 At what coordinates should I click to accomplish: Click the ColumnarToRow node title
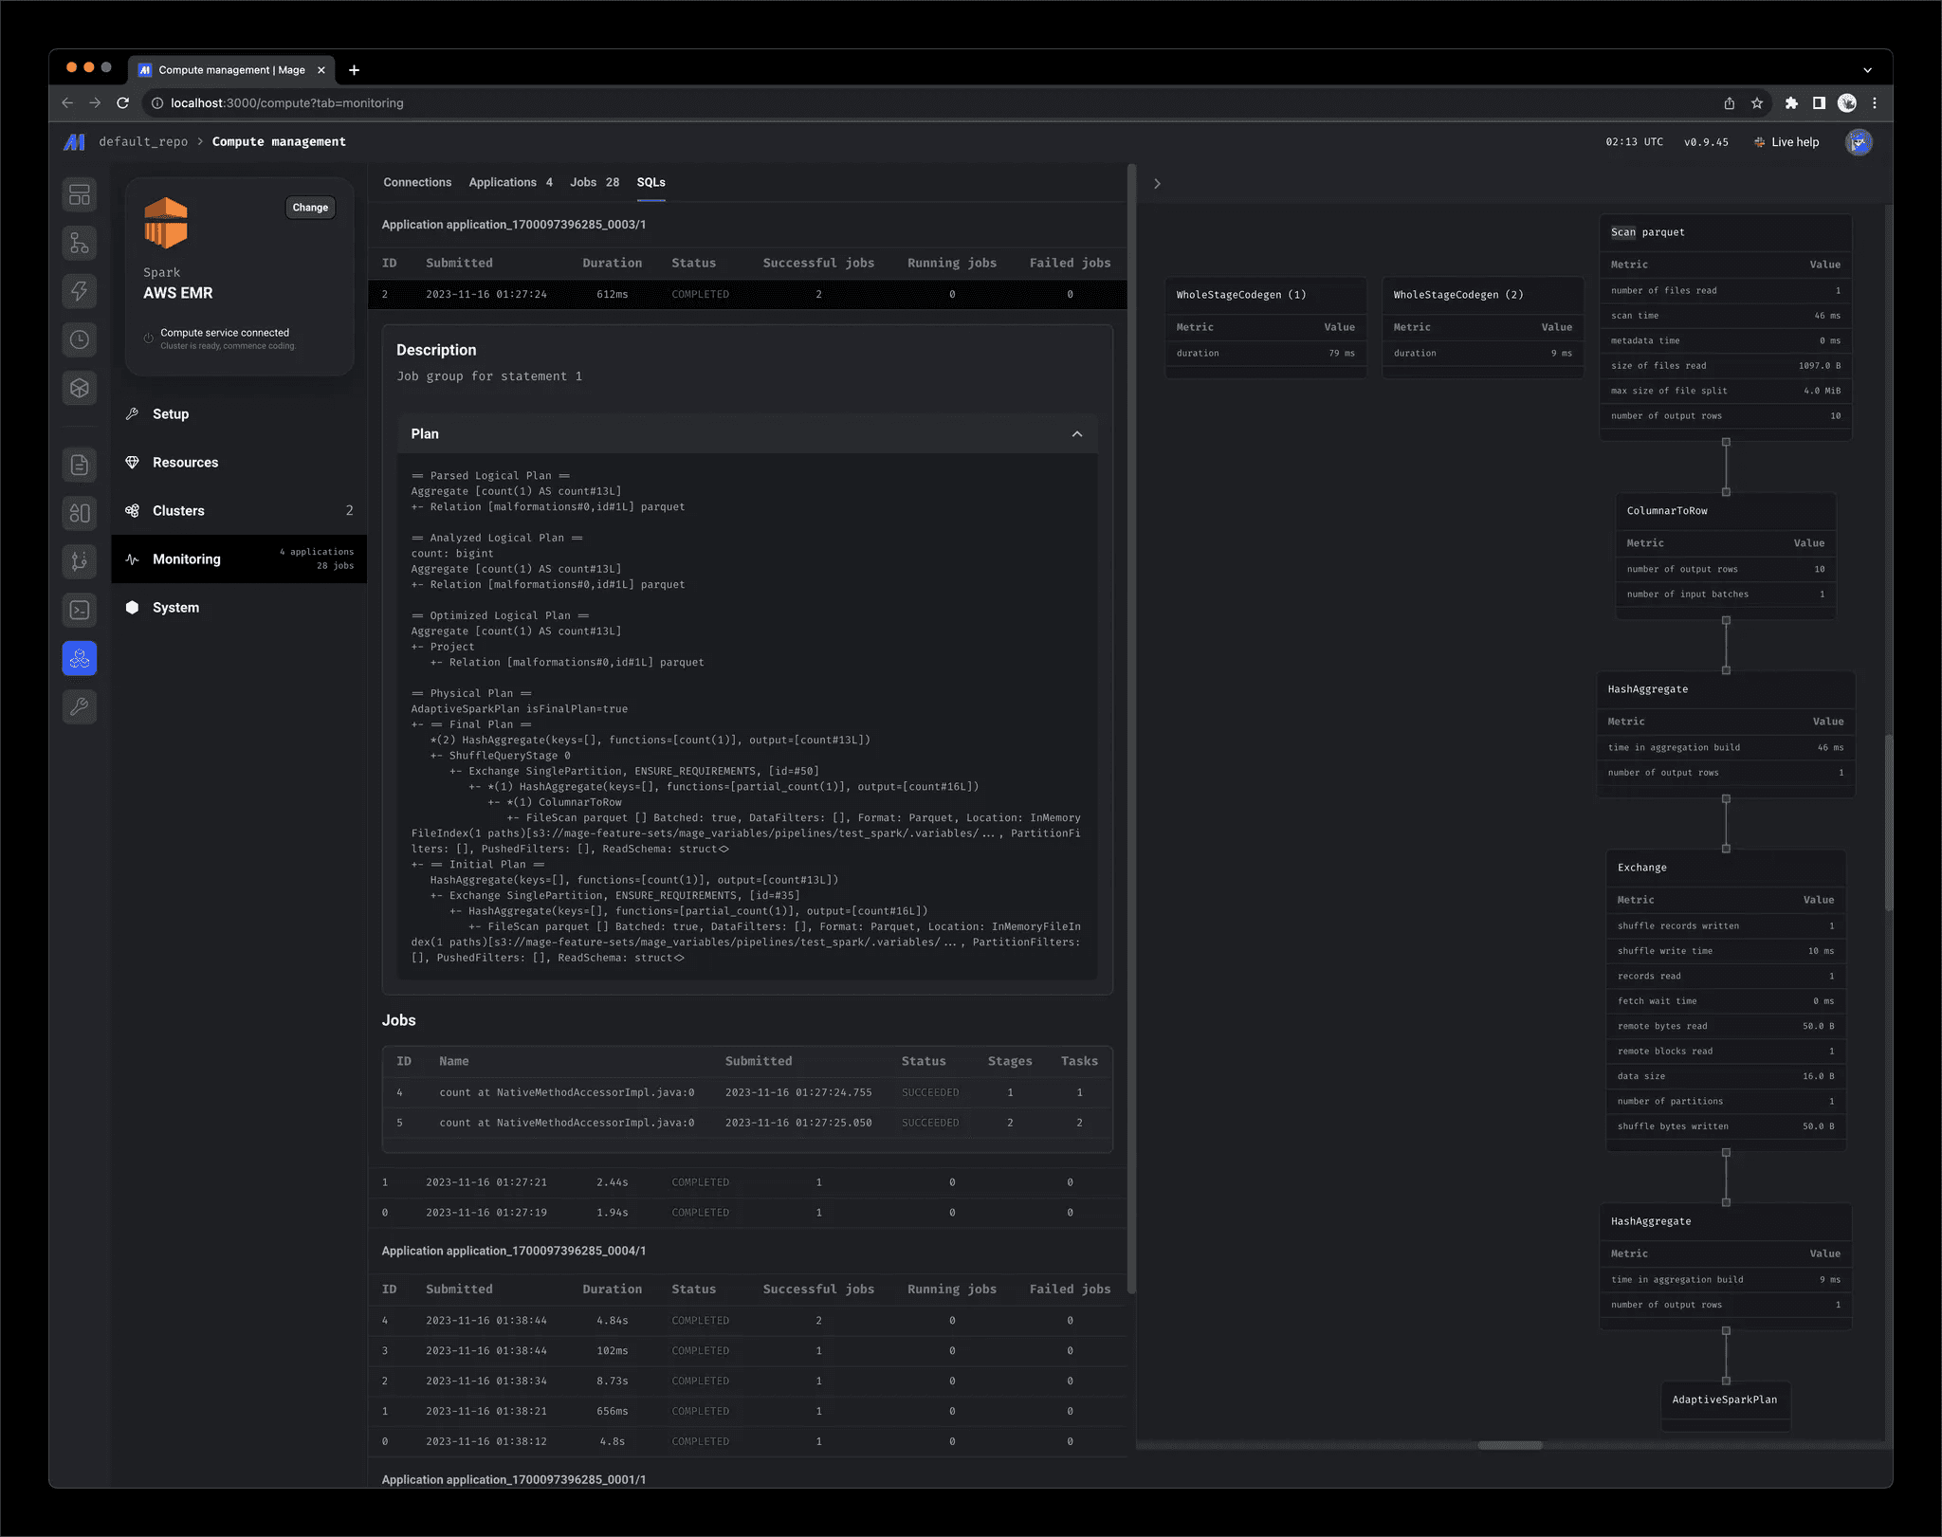[1667, 511]
